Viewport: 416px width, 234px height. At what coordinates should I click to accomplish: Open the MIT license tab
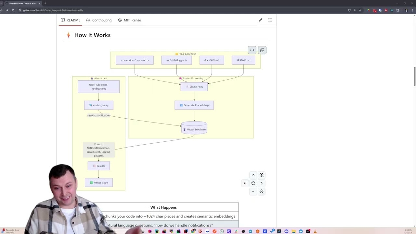[x=132, y=20]
